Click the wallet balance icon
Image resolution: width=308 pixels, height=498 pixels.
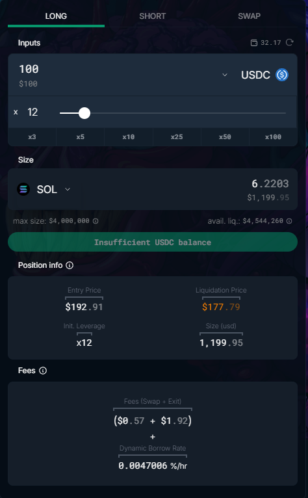253,43
